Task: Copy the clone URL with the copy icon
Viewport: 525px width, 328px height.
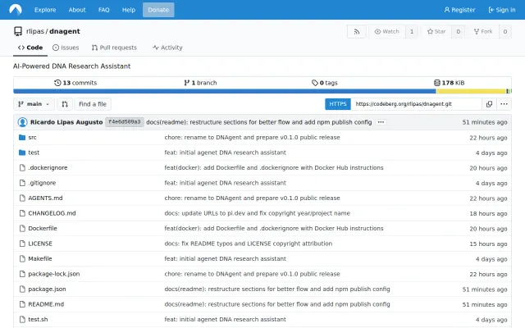Action: point(489,104)
